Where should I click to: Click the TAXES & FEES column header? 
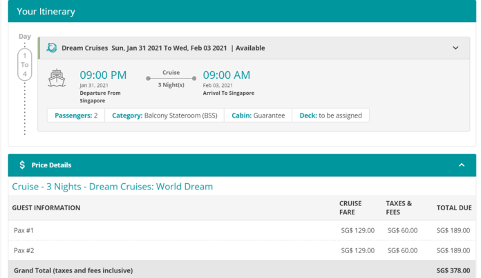399,207
